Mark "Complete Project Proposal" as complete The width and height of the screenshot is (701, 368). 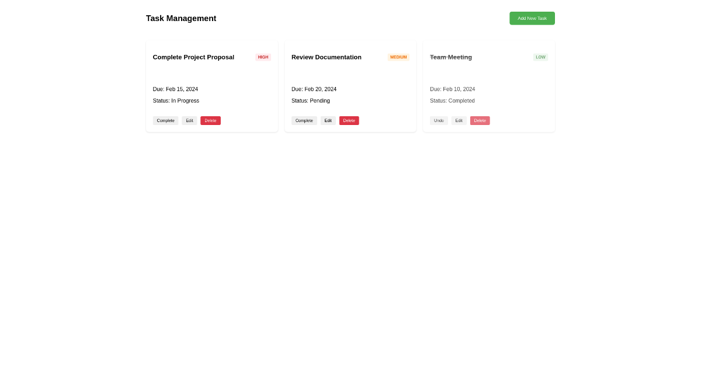tap(165, 120)
